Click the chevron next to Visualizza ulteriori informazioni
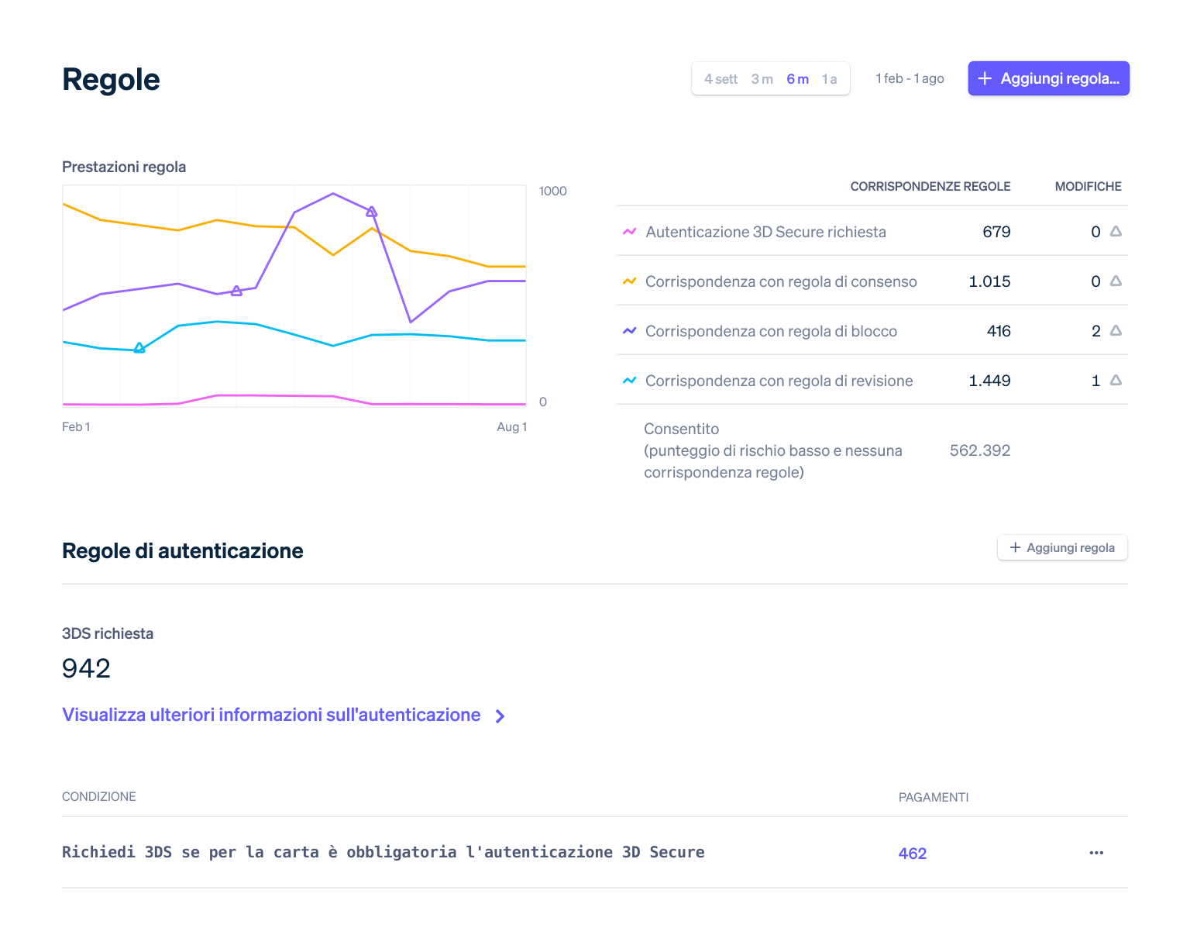This screenshot has height=952, width=1190. point(500,716)
